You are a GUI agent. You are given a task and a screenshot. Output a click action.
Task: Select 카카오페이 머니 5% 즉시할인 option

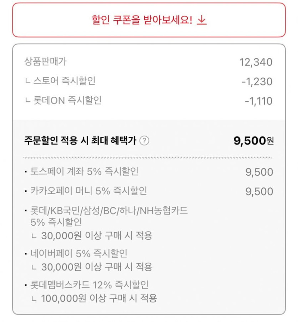[x=89, y=191]
